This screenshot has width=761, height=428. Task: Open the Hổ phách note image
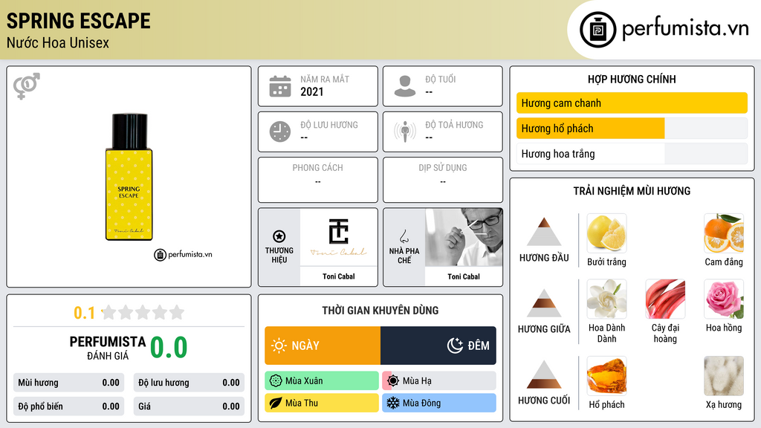pos(606,376)
